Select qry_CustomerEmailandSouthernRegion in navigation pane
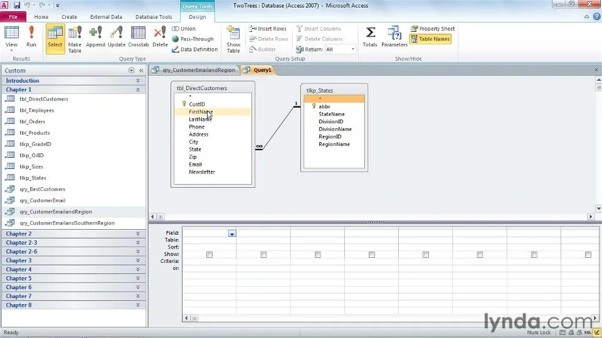Image resolution: width=602 pixels, height=338 pixels. click(x=67, y=223)
